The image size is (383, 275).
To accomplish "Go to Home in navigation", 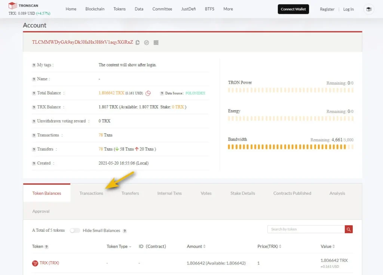I will click(71, 9).
